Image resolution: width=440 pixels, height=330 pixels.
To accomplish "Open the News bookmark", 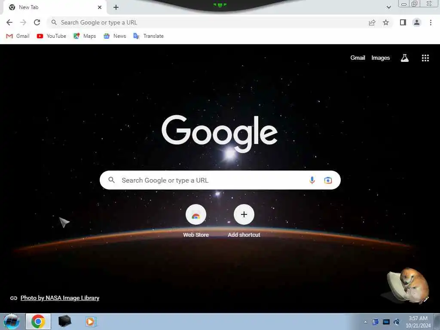I will pos(115,36).
